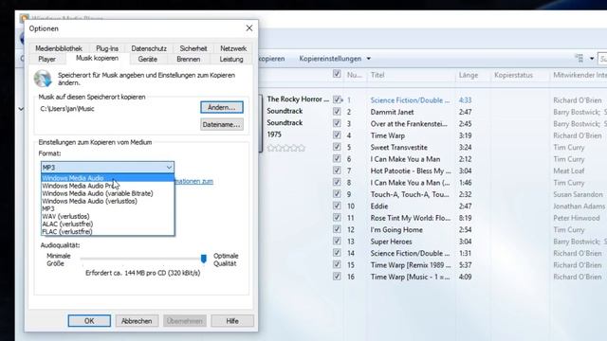Open the Format combo box showing MP3
The height and width of the screenshot is (341, 607).
[107, 168]
